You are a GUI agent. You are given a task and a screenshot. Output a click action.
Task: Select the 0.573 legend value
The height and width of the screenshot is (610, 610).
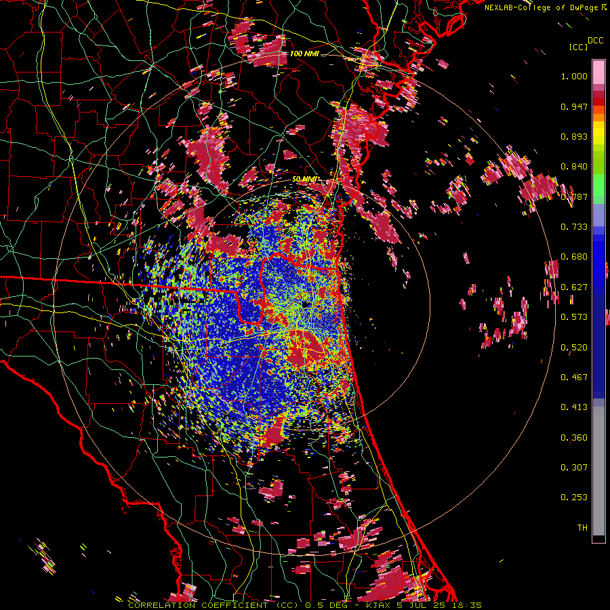coord(574,317)
